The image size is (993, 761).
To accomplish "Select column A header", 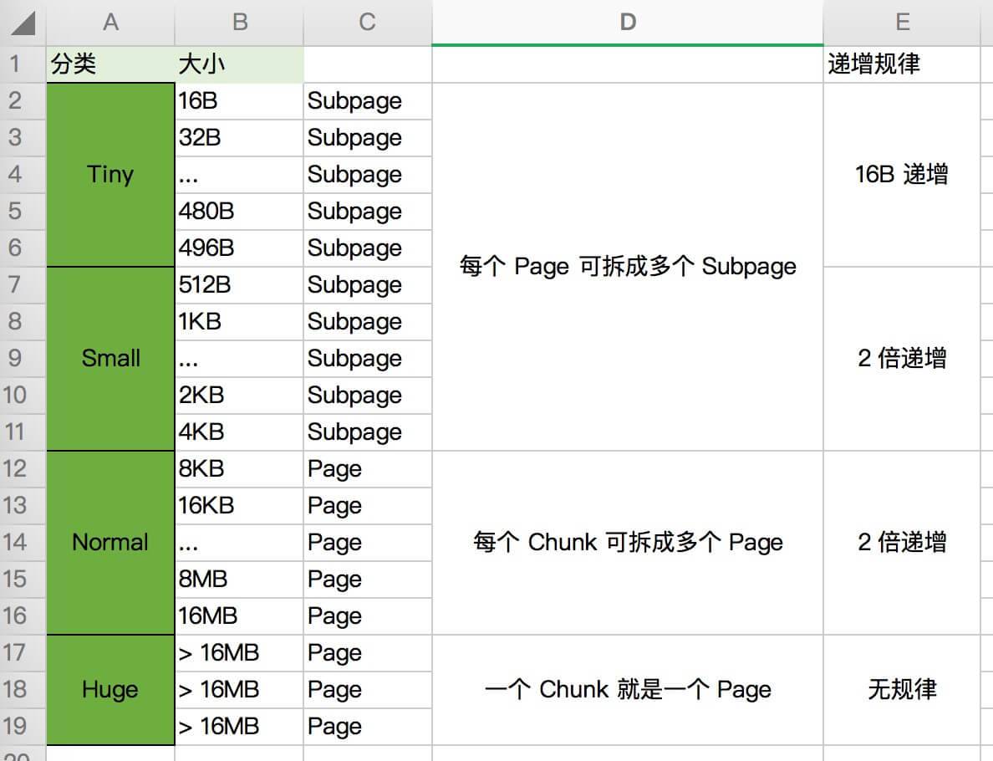I will tap(110, 23).
